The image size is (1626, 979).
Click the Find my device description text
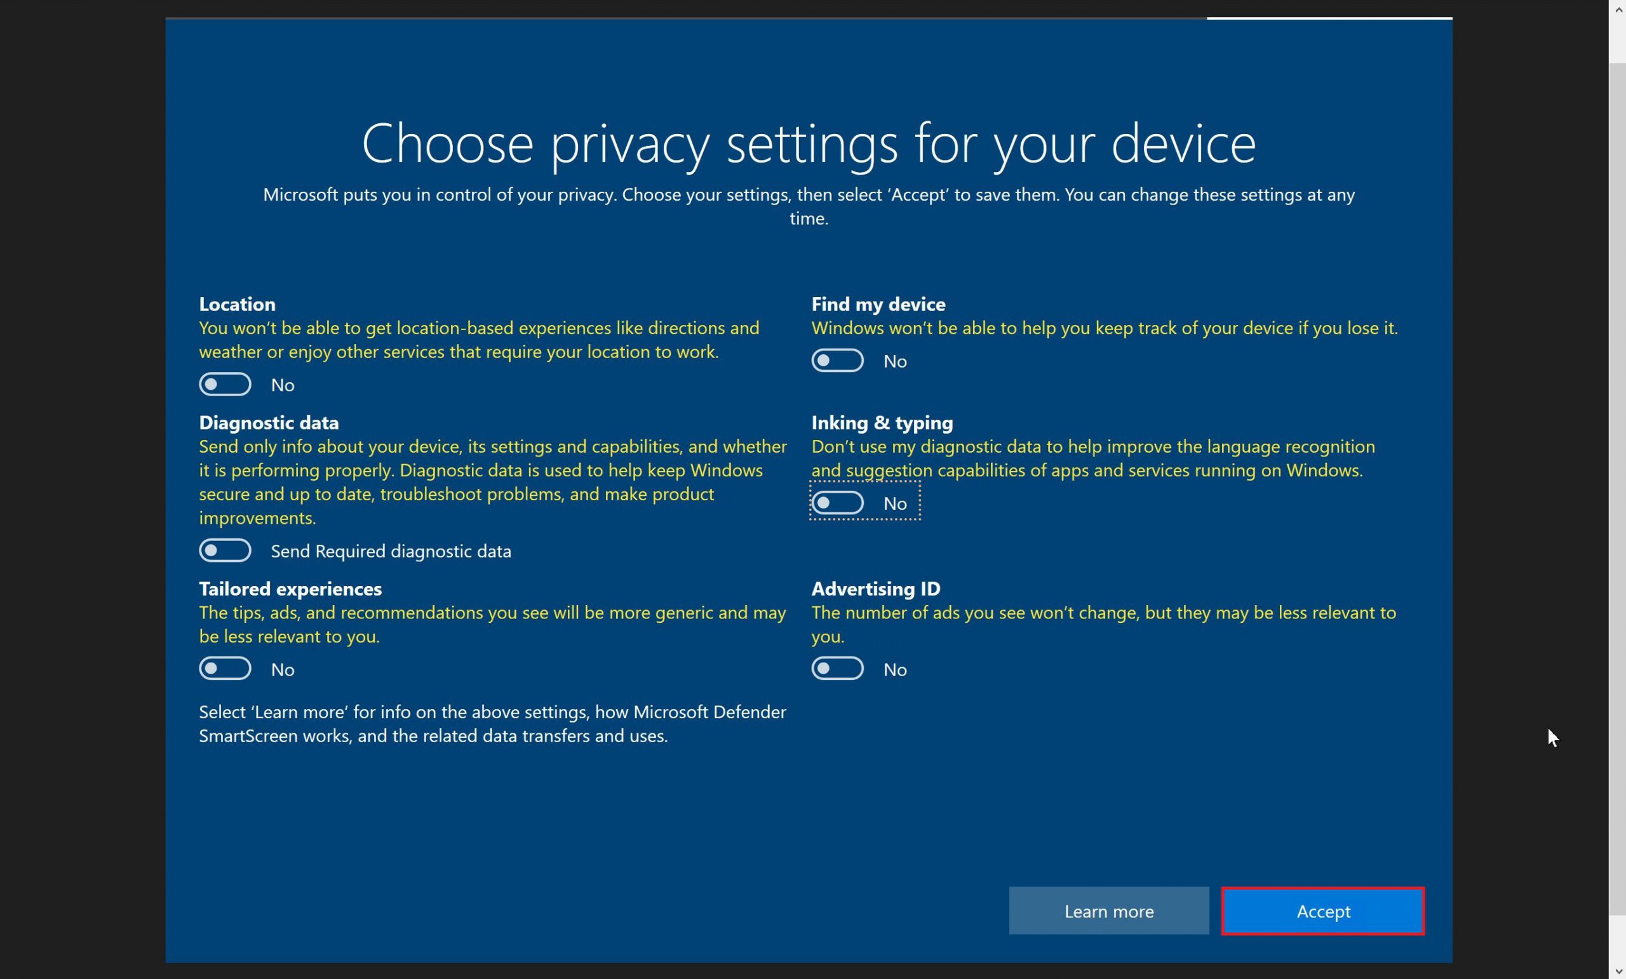click(1105, 328)
